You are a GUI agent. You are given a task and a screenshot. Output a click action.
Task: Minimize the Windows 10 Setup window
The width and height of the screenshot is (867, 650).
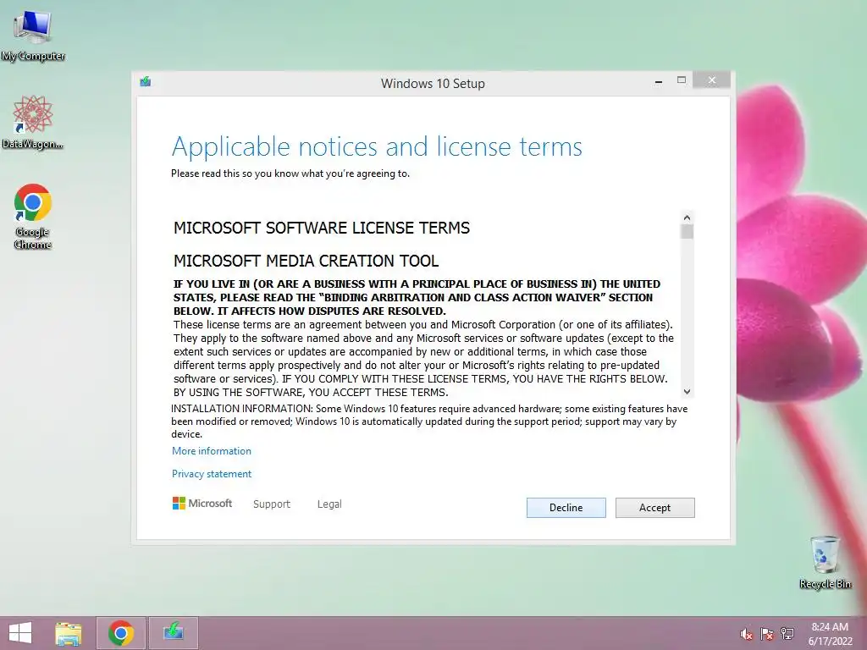(658, 81)
